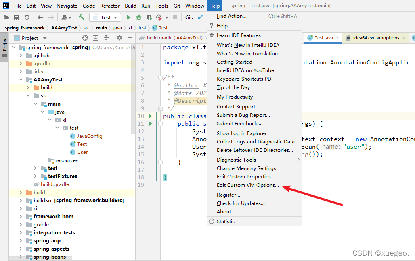Screen dimensions: 415x261
Task: Click Expand All icon in Project panel
Action: (x=96, y=38)
